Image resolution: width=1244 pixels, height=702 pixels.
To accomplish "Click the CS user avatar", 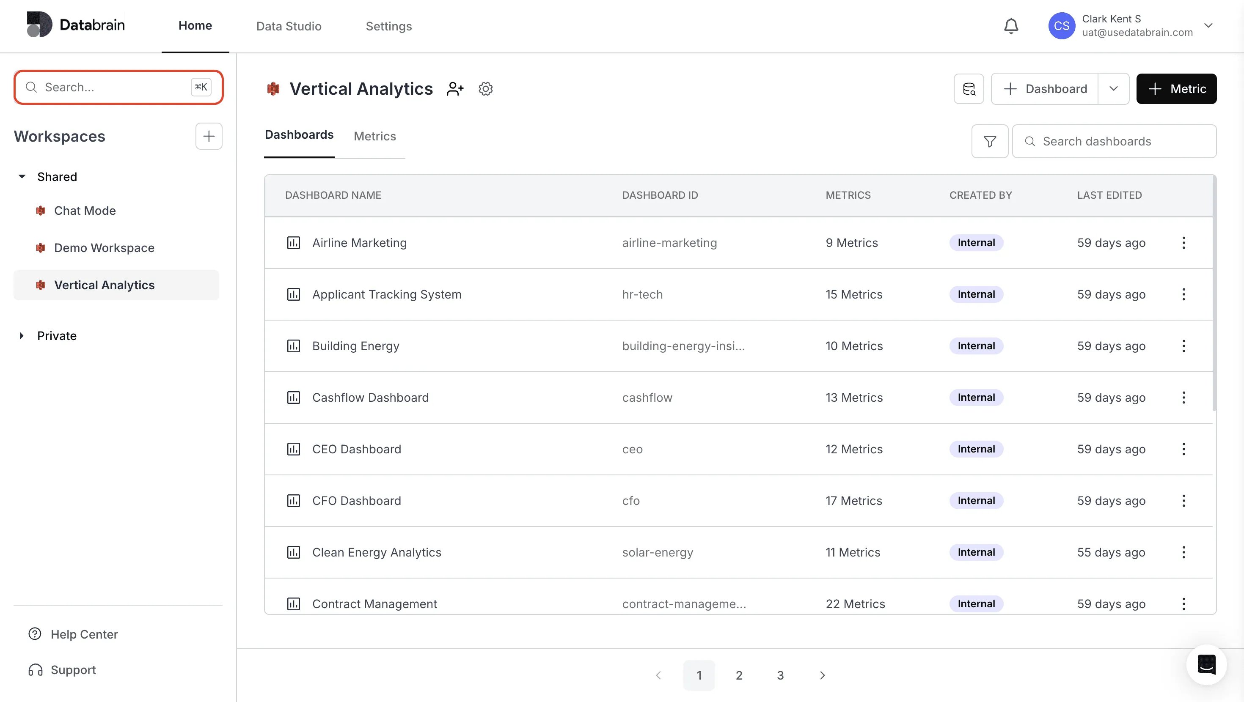I will [1062, 26].
